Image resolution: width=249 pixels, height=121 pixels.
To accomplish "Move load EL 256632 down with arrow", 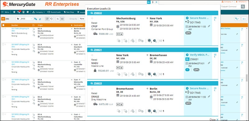I will (121, 34).
